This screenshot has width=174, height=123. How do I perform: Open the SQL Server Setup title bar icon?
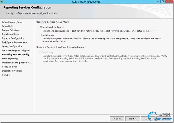point(2,2)
